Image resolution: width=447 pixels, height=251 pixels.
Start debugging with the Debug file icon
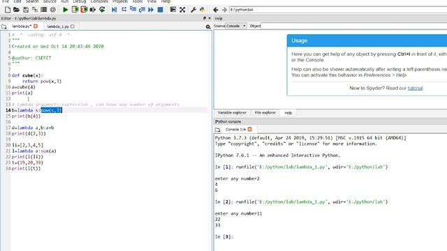(x=115, y=10)
